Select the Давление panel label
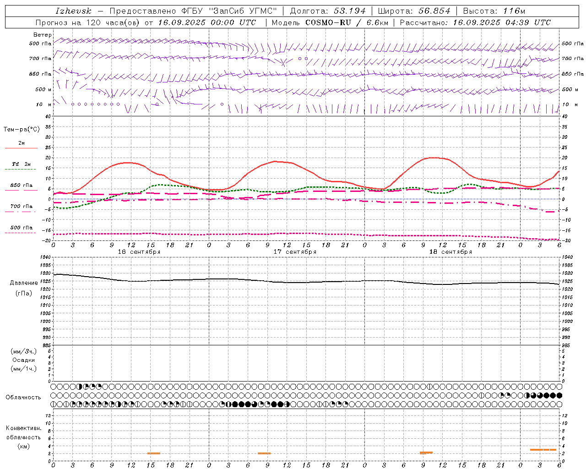 tap(24, 283)
